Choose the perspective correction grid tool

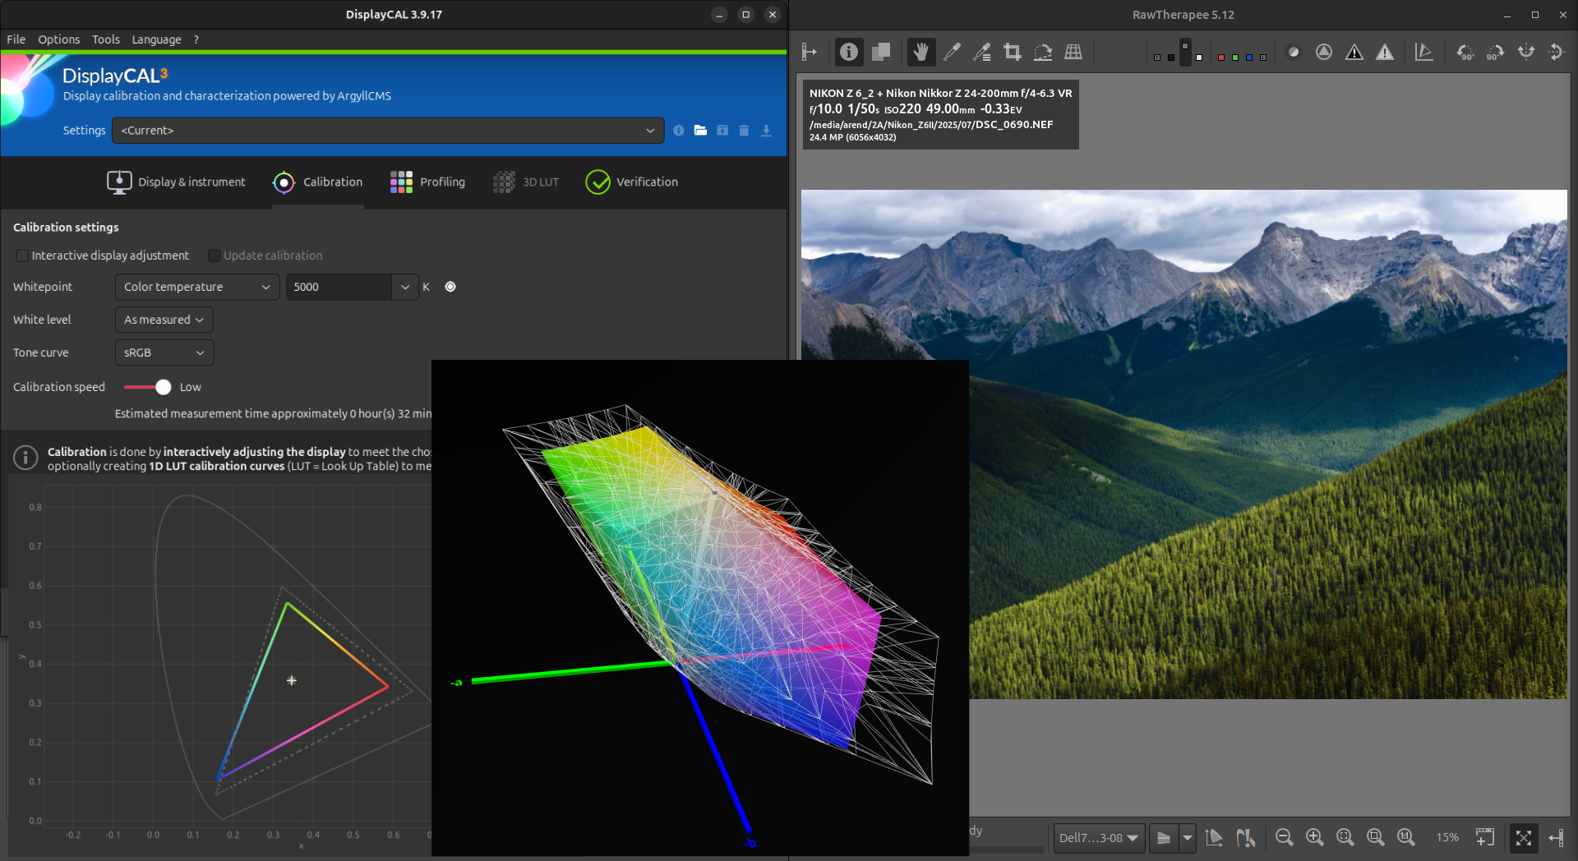1073,53
